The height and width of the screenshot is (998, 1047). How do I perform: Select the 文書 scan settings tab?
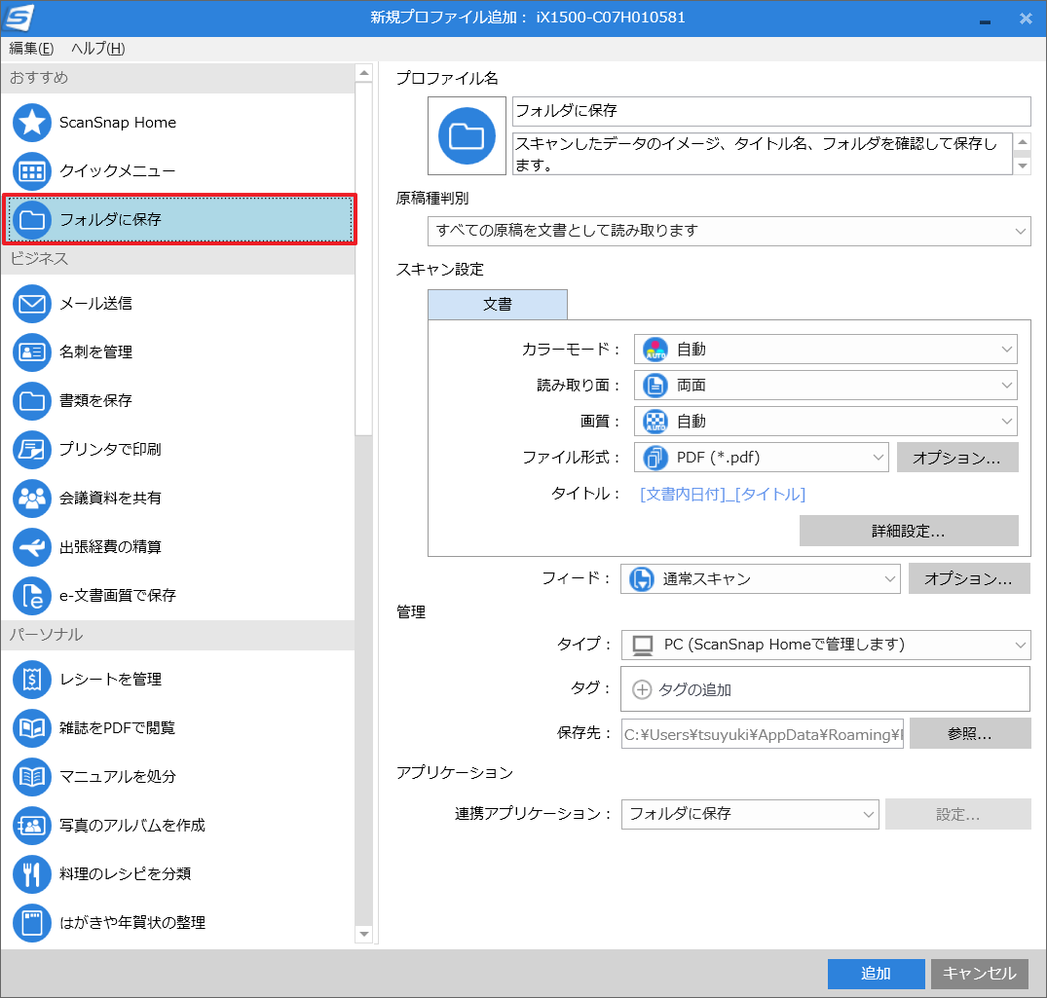(x=498, y=305)
